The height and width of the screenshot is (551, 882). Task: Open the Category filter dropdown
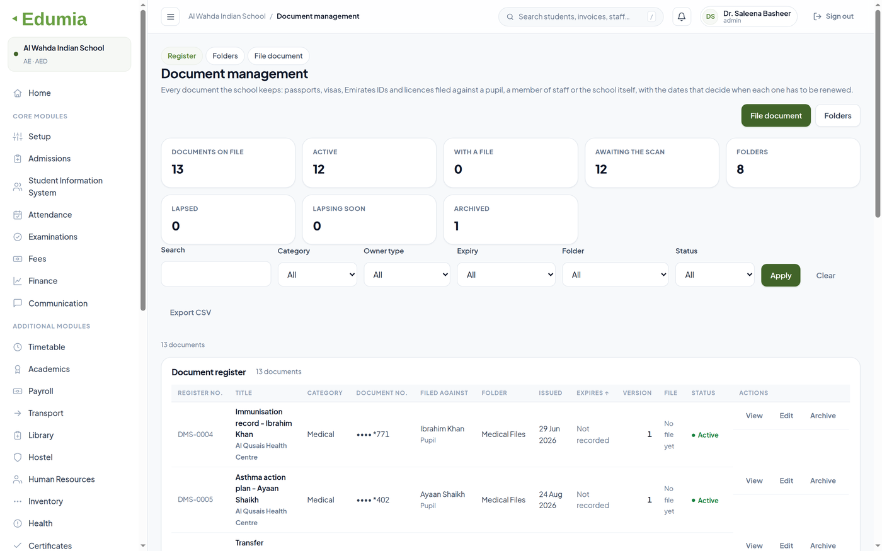click(x=318, y=275)
